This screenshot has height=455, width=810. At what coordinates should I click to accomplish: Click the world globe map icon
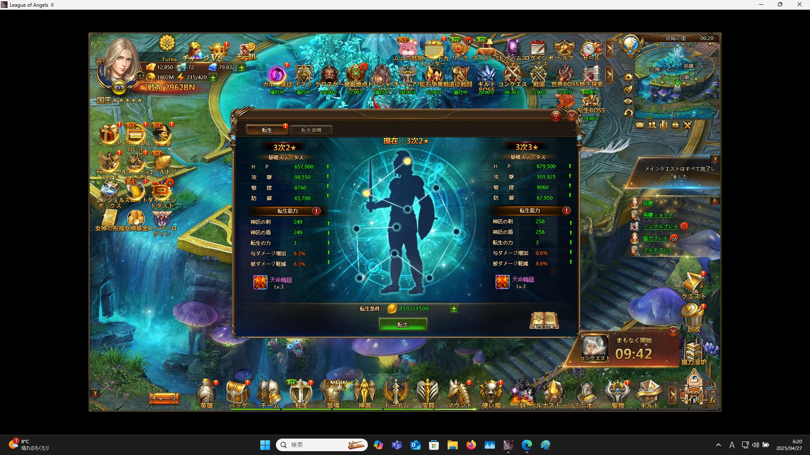coord(630,44)
